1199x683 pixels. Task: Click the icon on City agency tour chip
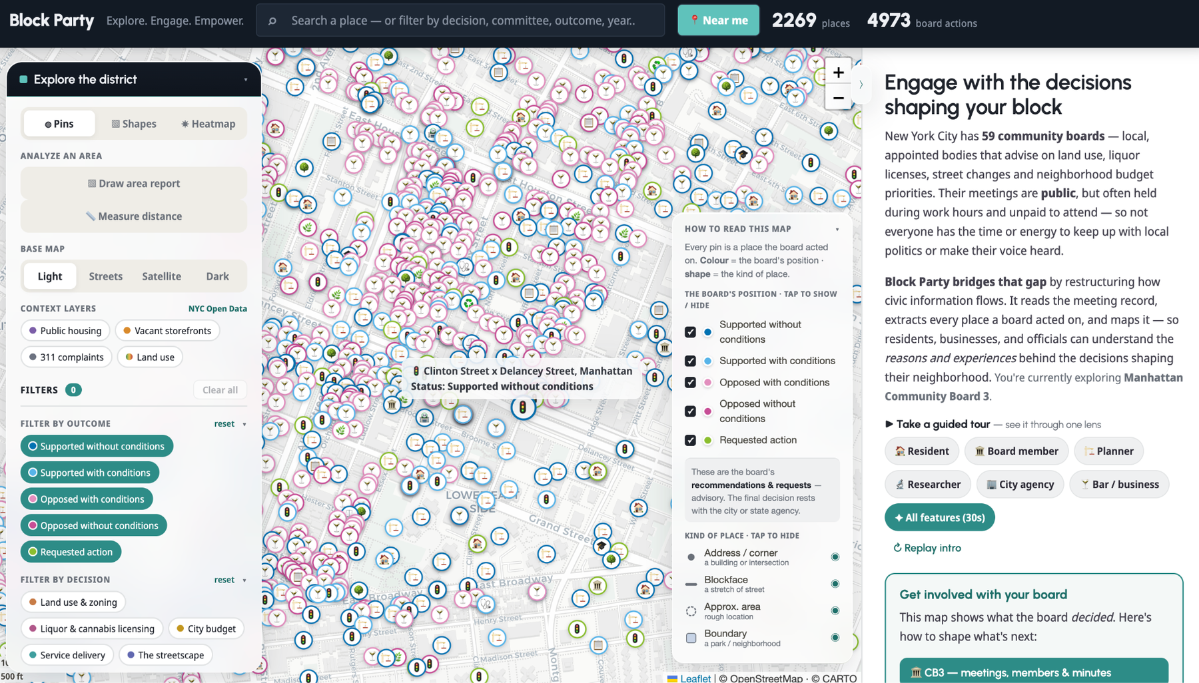[991, 485]
